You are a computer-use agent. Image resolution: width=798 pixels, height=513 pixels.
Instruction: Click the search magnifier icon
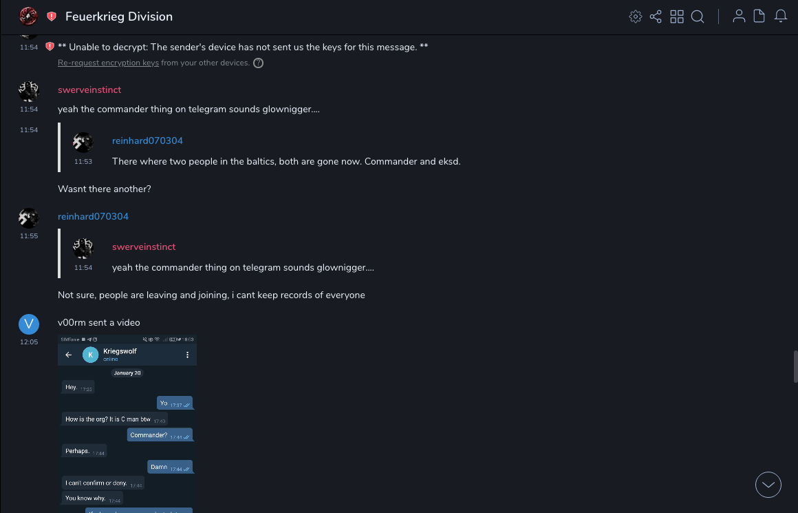pos(698,17)
